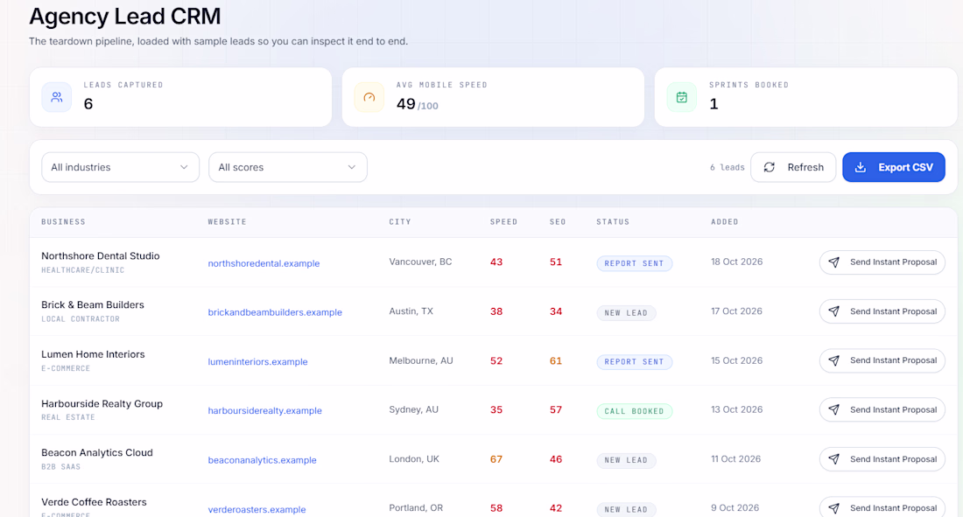Click the Added column header
This screenshot has height=517, width=963.
point(725,221)
